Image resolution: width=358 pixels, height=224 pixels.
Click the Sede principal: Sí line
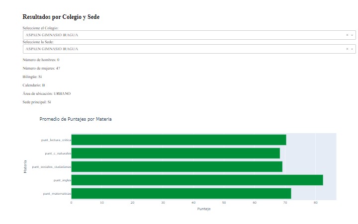(37, 102)
